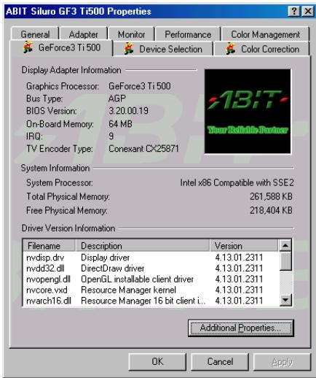
Task: Go to the Performance tab
Action: (x=188, y=34)
